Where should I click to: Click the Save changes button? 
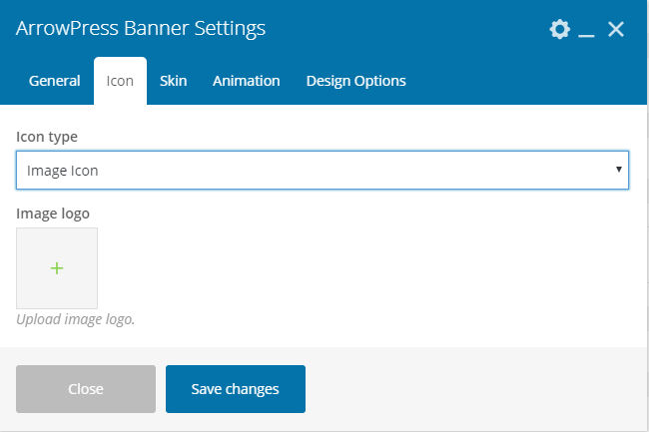click(x=236, y=389)
